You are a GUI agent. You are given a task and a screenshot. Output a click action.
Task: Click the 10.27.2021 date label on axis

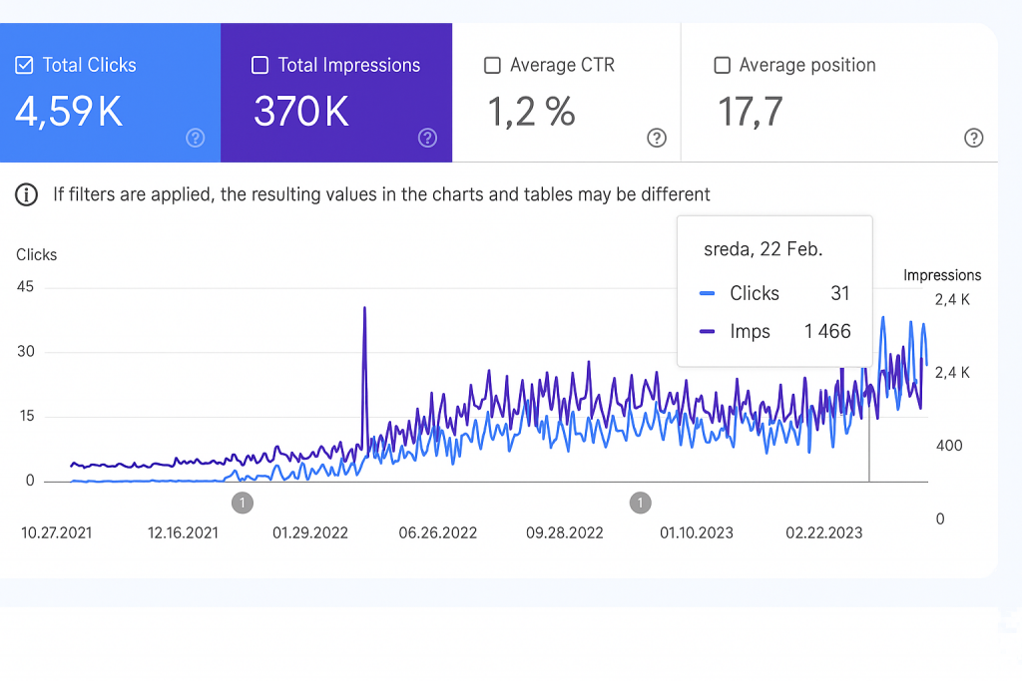57,532
